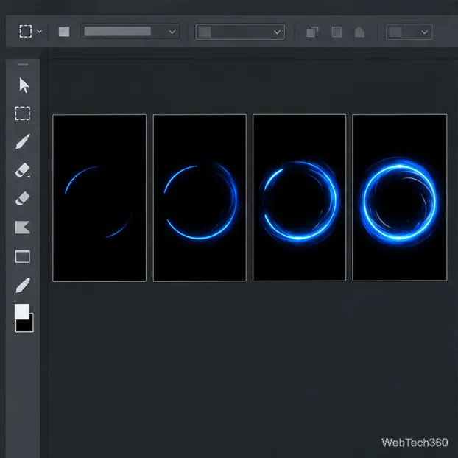458x458 pixels.
Task: Select the fourth artboard with brightest ring
Action: click(400, 198)
